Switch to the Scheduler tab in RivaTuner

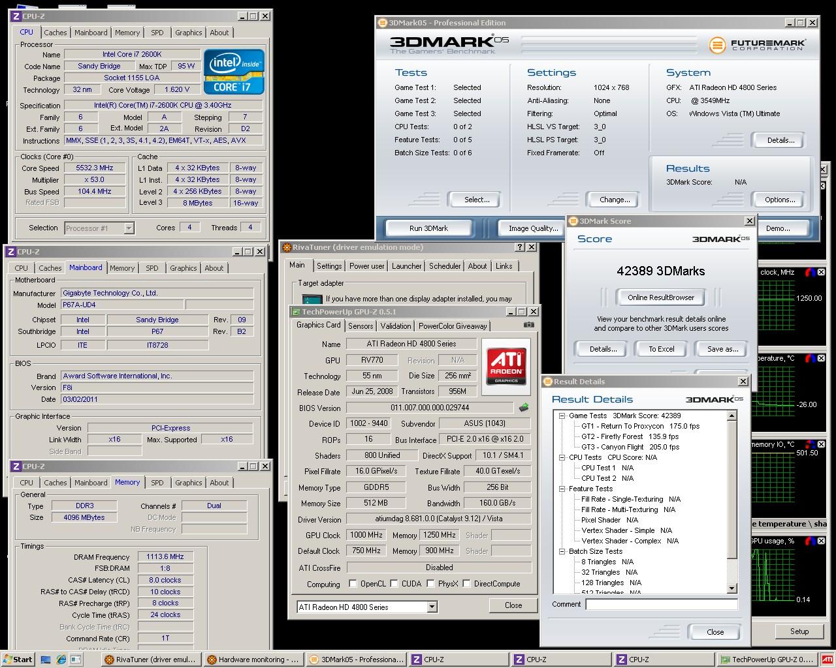click(445, 266)
